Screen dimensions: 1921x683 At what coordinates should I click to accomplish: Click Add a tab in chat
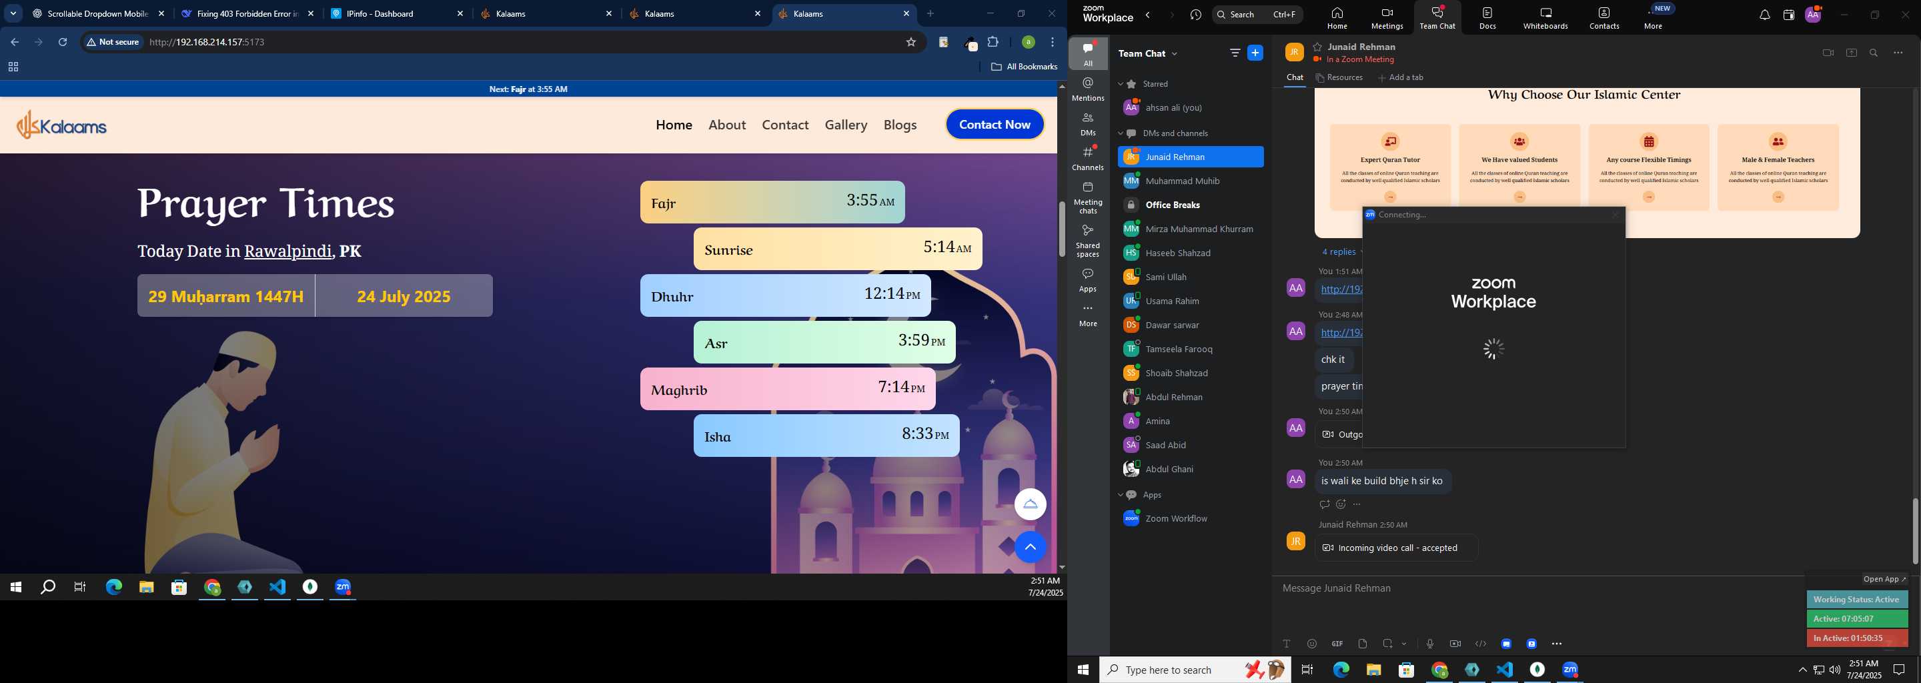pos(1401,77)
